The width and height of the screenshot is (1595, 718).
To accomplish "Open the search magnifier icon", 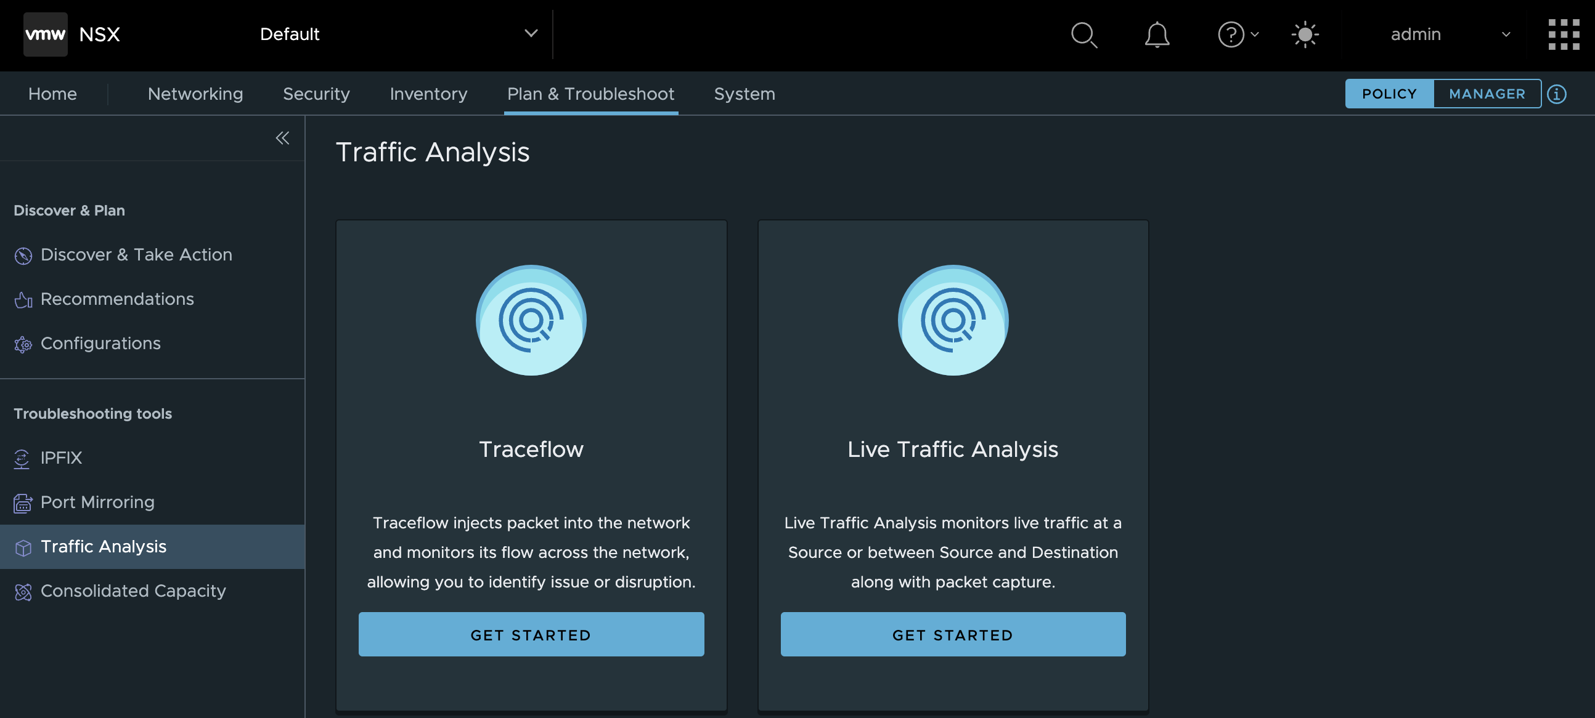I will tap(1083, 34).
